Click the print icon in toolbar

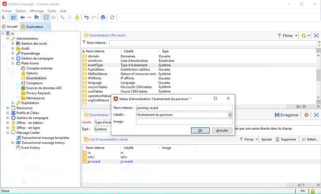click(x=103, y=18)
